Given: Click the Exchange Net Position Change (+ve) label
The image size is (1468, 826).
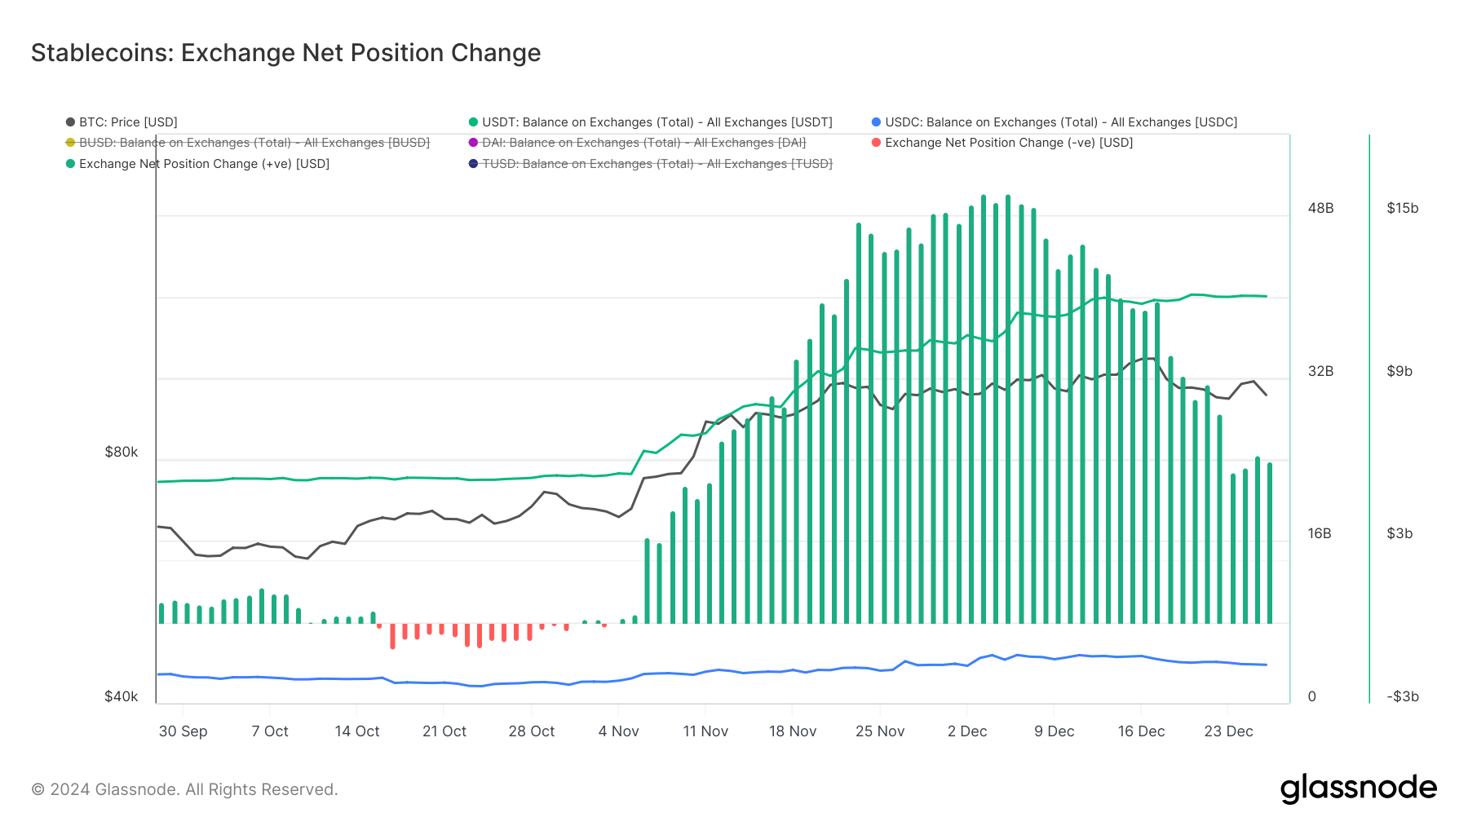Looking at the screenshot, I should point(204,164).
